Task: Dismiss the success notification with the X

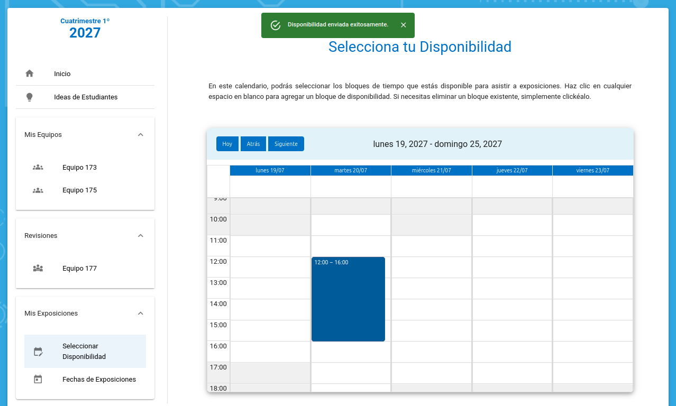Action: (x=404, y=25)
